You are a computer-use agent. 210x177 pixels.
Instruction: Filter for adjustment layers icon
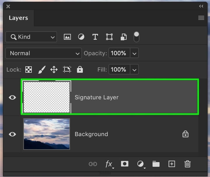81,37
